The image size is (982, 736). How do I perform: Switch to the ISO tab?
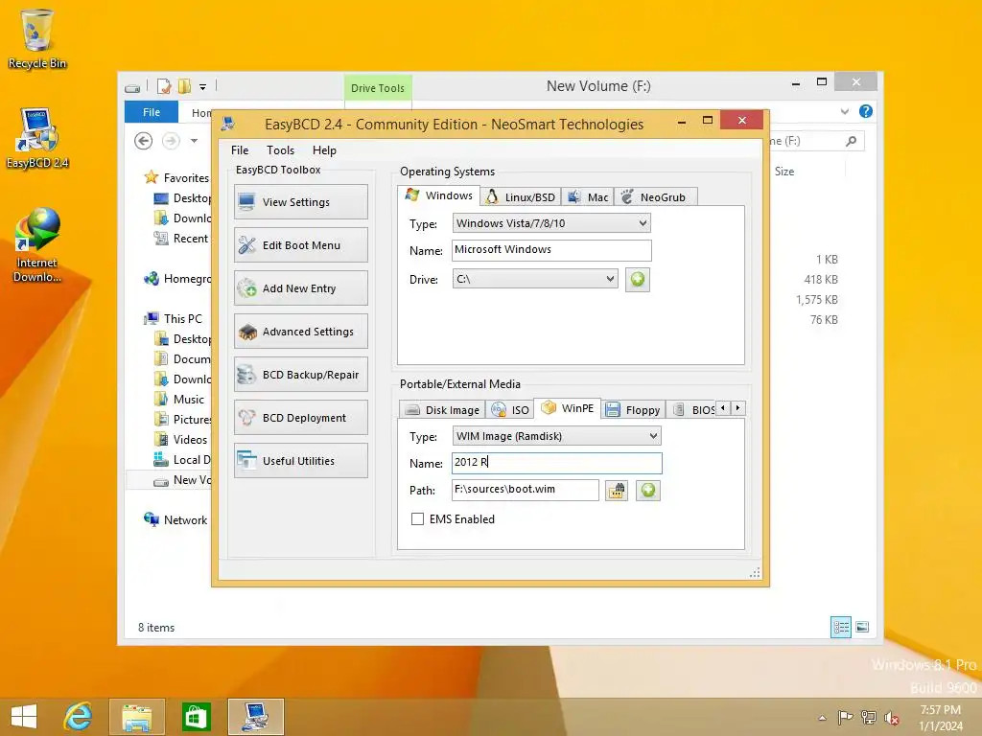tap(510, 410)
